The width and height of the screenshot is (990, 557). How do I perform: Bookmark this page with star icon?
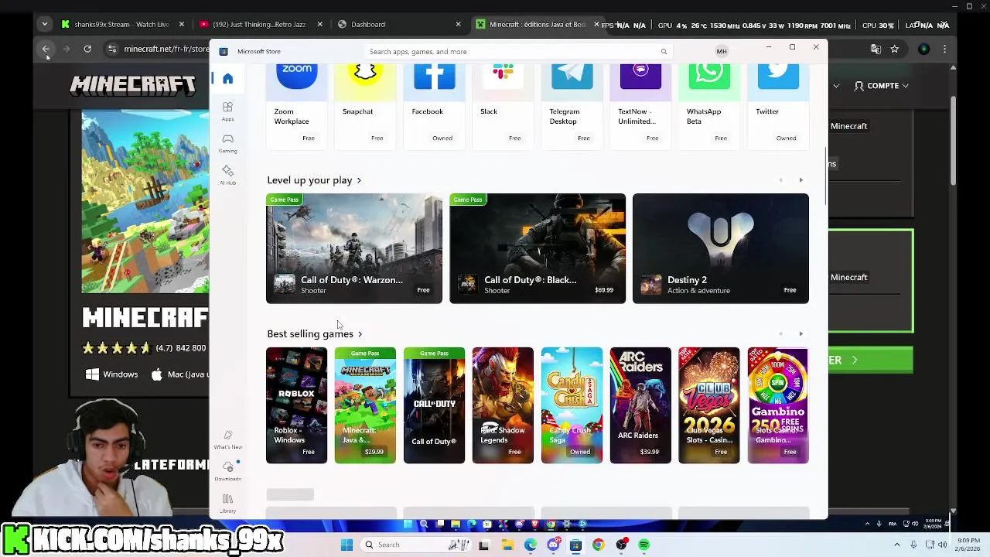(x=895, y=49)
